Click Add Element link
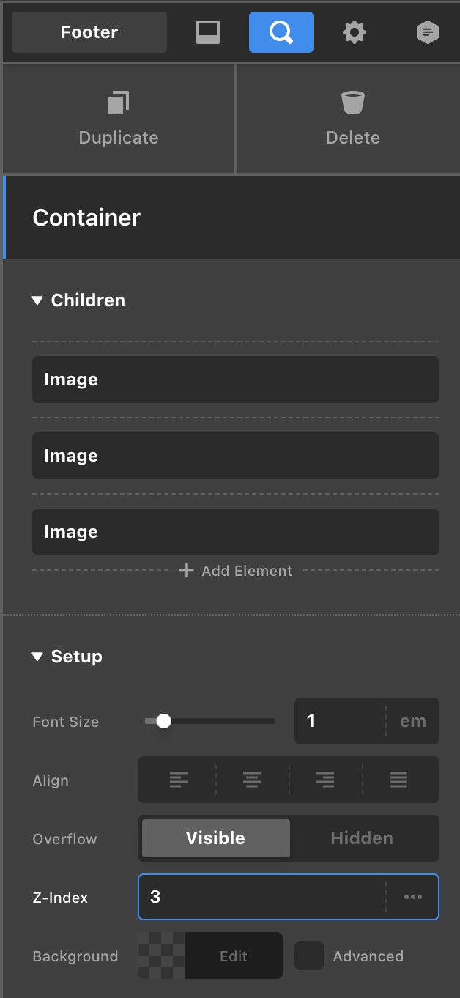Screen dimensions: 460x998 (x=236, y=571)
